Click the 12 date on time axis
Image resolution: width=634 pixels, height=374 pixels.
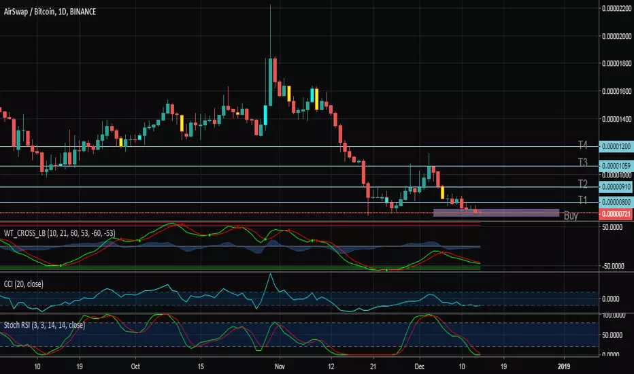331,367
